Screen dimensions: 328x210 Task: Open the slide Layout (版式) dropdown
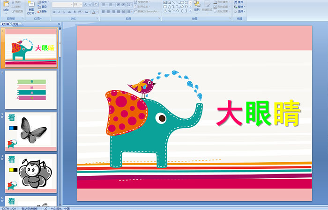43,2
